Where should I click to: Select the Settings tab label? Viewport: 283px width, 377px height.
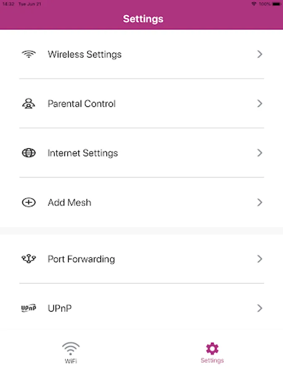click(212, 361)
